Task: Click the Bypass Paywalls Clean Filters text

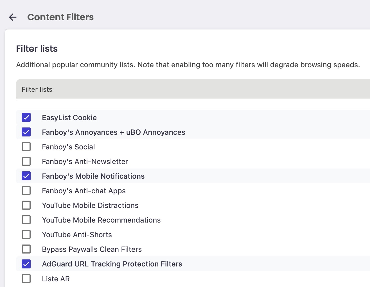Action: 92,249
